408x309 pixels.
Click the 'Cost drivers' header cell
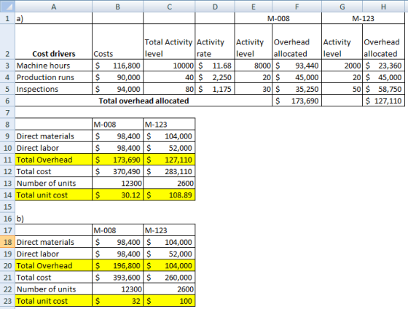click(x=54, y=42)
